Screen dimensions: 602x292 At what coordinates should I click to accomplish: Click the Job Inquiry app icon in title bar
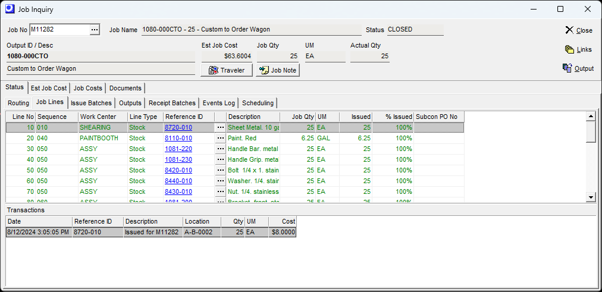click(10, 9)
